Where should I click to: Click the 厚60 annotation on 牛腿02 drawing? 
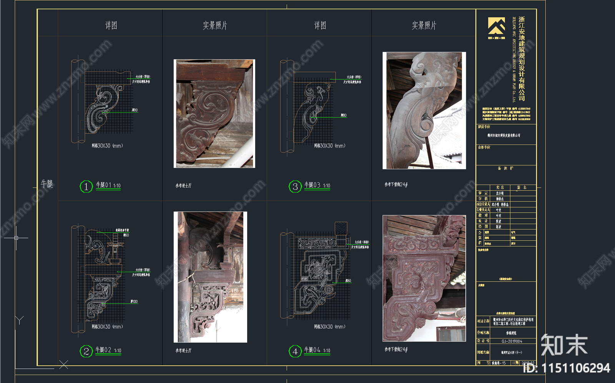tap(126, 235)
